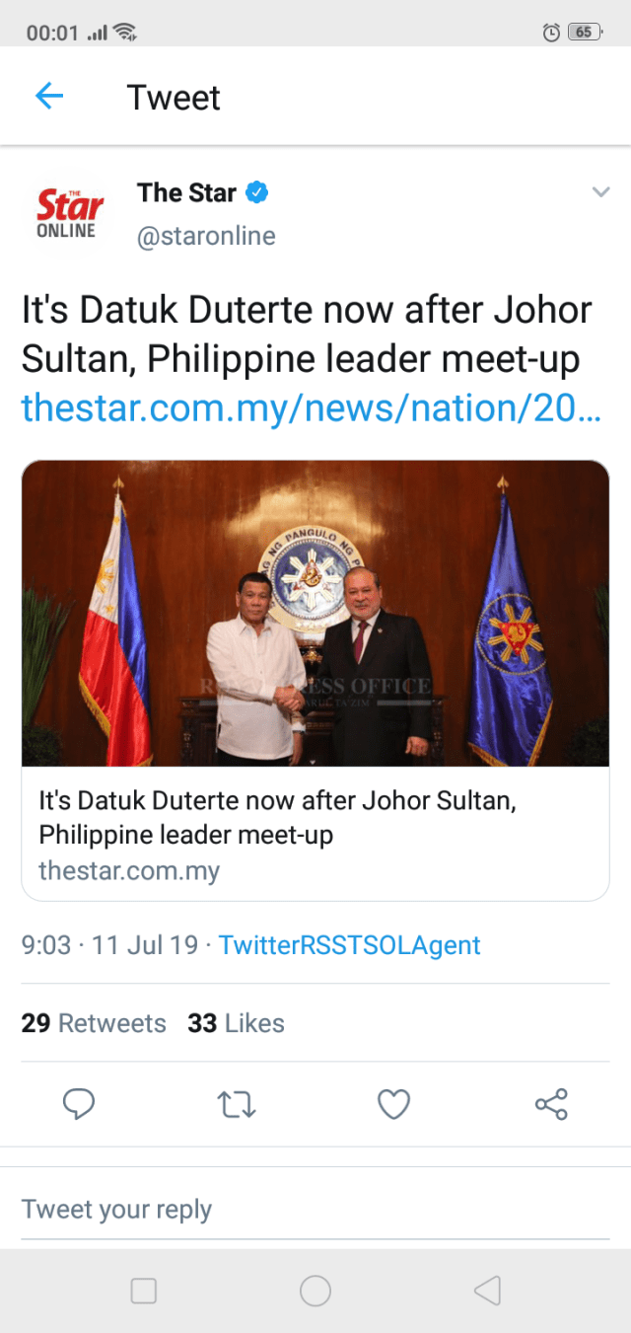
Task: Focus the Tweet your reply field
Action: (x=315, y=1209)
